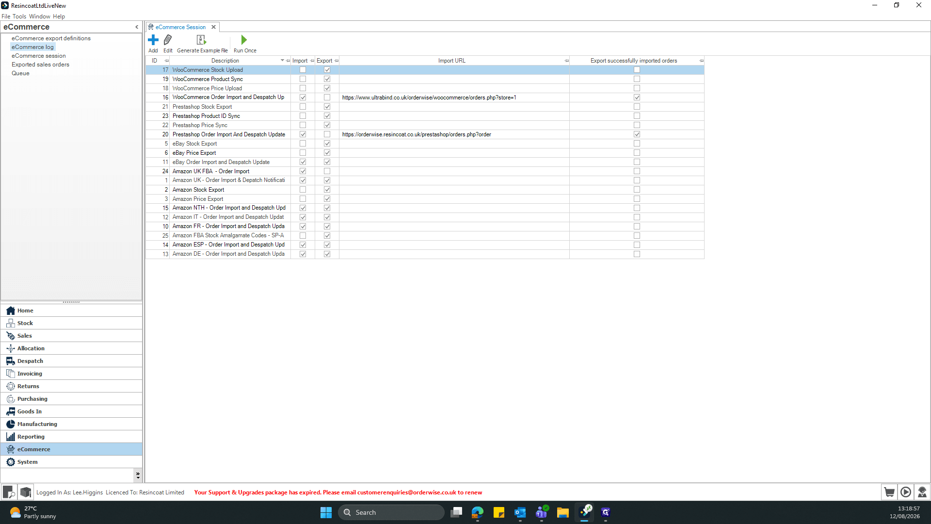The width and height of the screenshot is (931, 524).
Task: Click the taskbar clock and date
Action: pos(904,512)
